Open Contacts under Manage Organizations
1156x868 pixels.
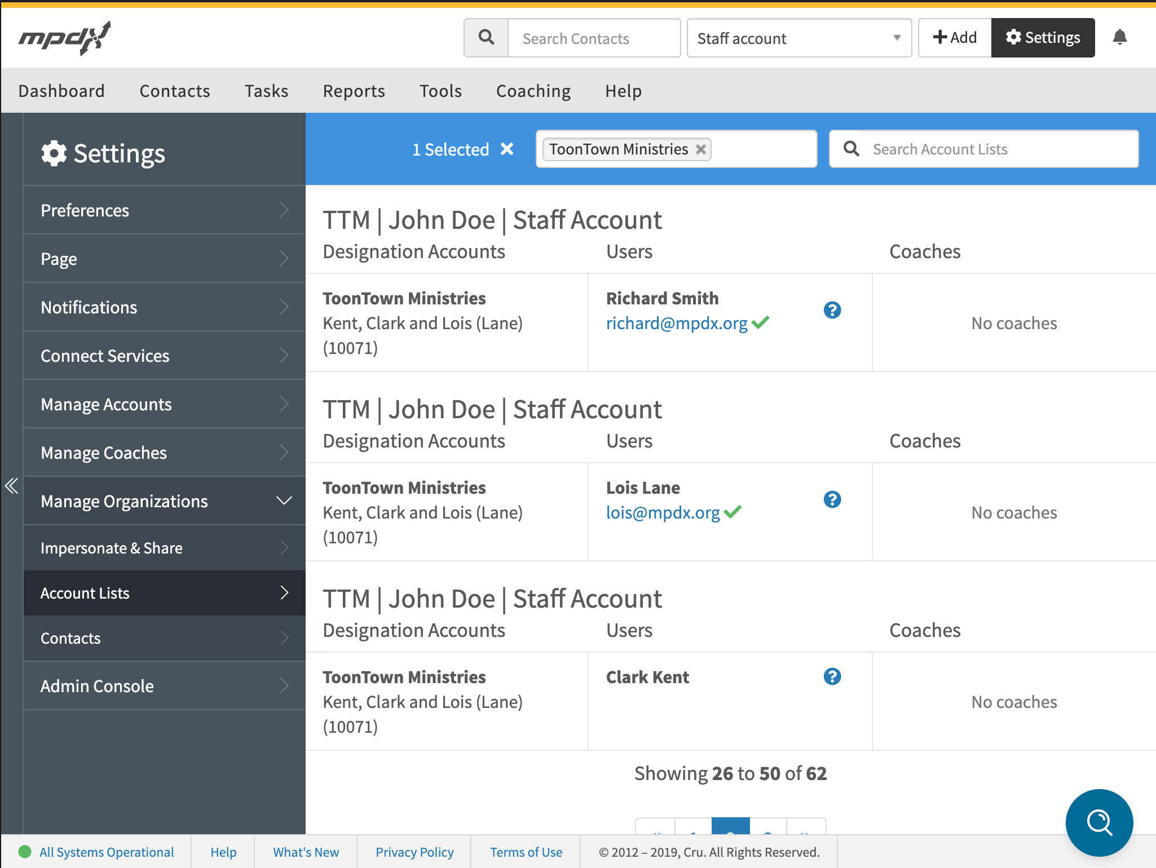tap(164, 637)
